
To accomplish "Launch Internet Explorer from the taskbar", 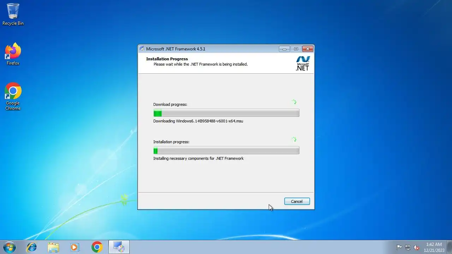I will tap(32, 247).
